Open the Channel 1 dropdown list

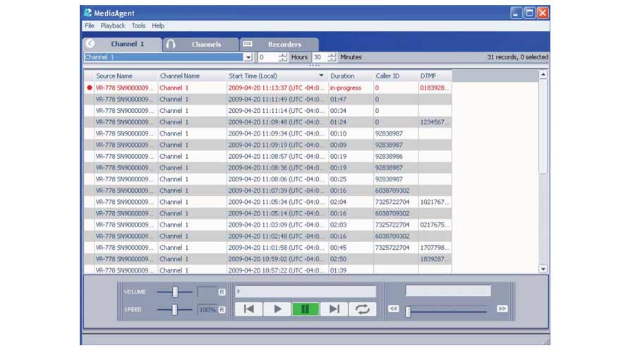248,57
